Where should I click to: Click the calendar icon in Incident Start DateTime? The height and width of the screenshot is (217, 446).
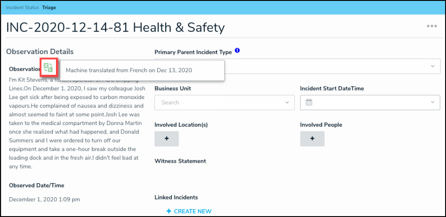(x=309, y=103)
